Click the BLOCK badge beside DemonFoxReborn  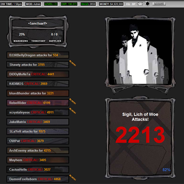tap(73, 177)
